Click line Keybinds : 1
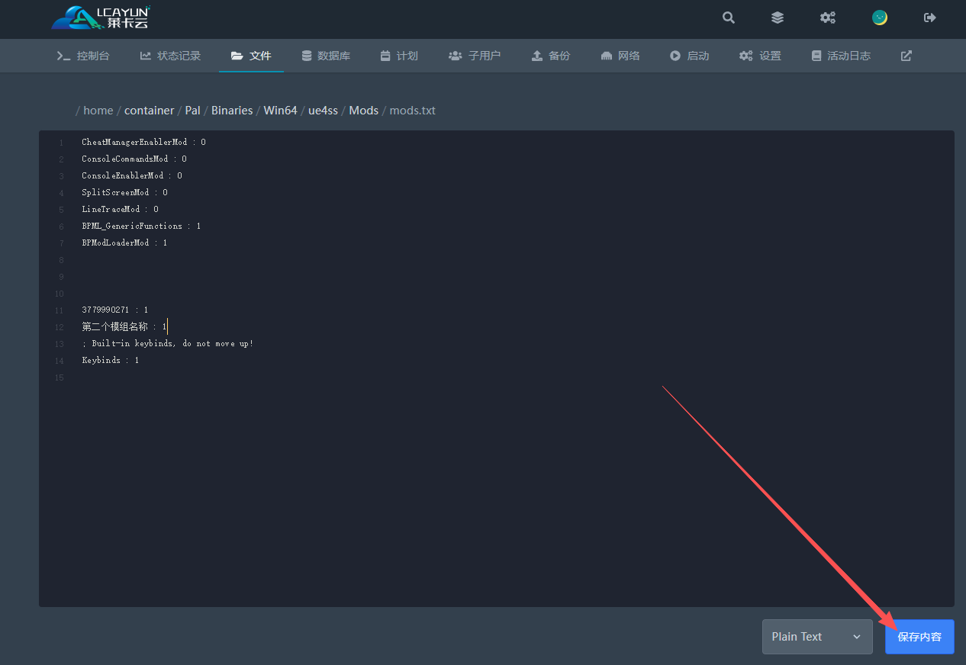This screenshot has height=665, width=966. click(110, 361)
